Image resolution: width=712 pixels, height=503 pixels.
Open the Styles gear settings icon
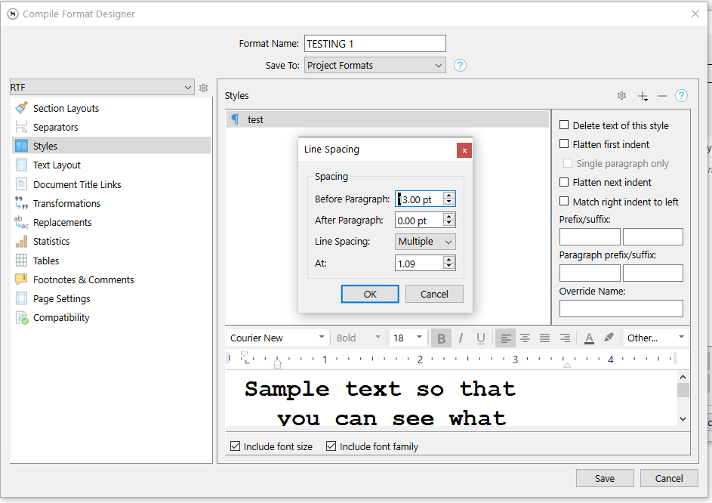pyautogui.click(x=621, y=96)
